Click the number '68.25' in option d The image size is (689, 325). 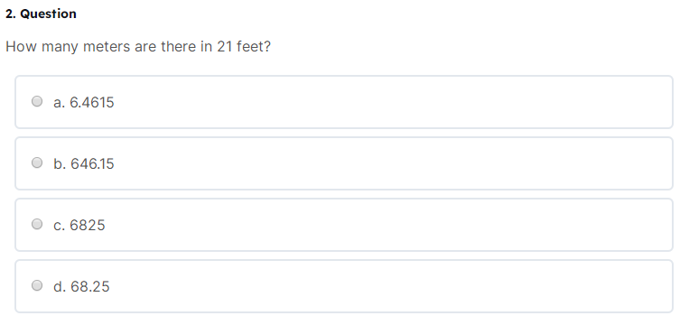[90, 287]
